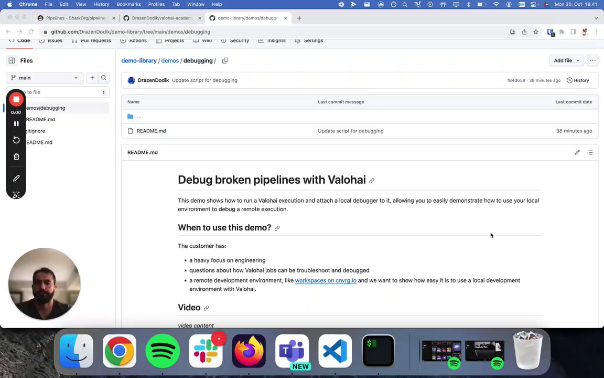Screen dimensions: 604x378
Task: Open a new browser tab
Action: (299, 18)
